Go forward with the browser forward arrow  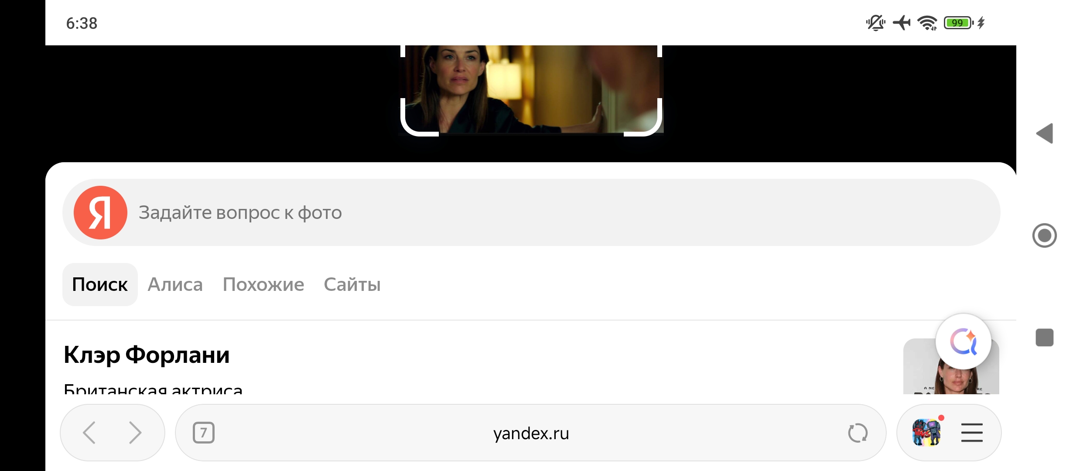[136, 433]
